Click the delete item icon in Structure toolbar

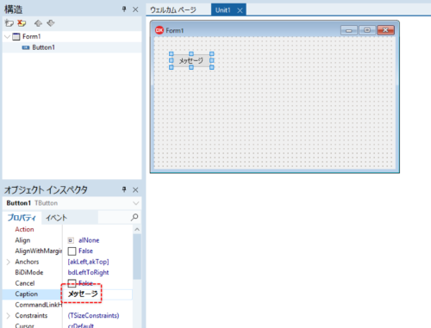click(22, 23)
